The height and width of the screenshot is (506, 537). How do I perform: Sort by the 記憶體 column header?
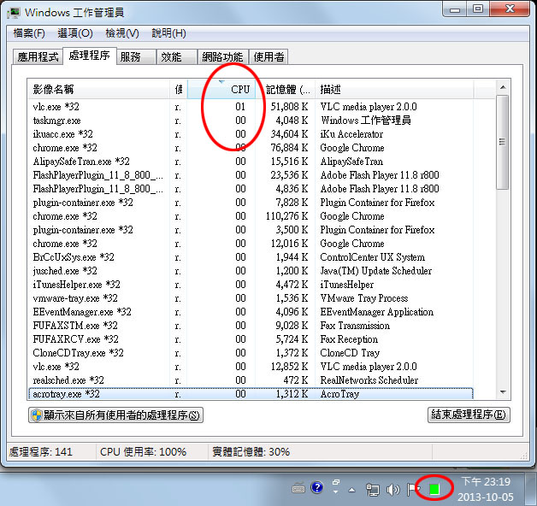(285, 90)
